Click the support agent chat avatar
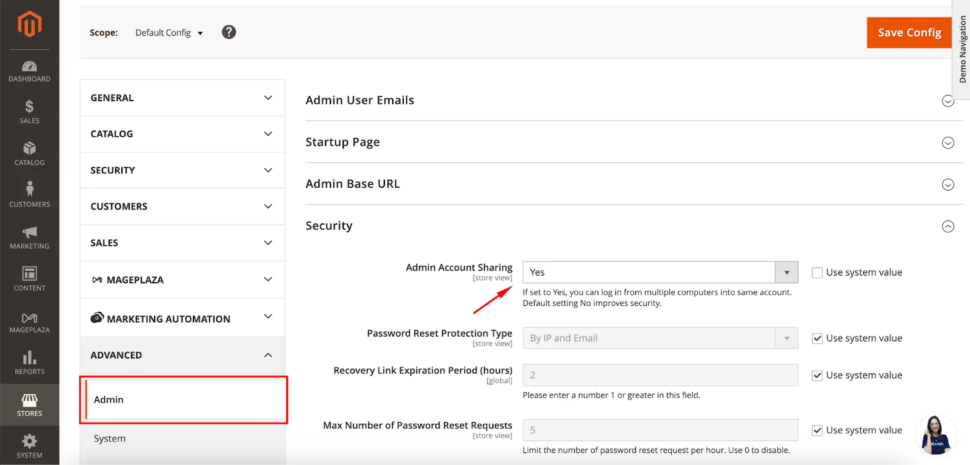This screenshot has width=970, height=465. click(x=935, y=434)
